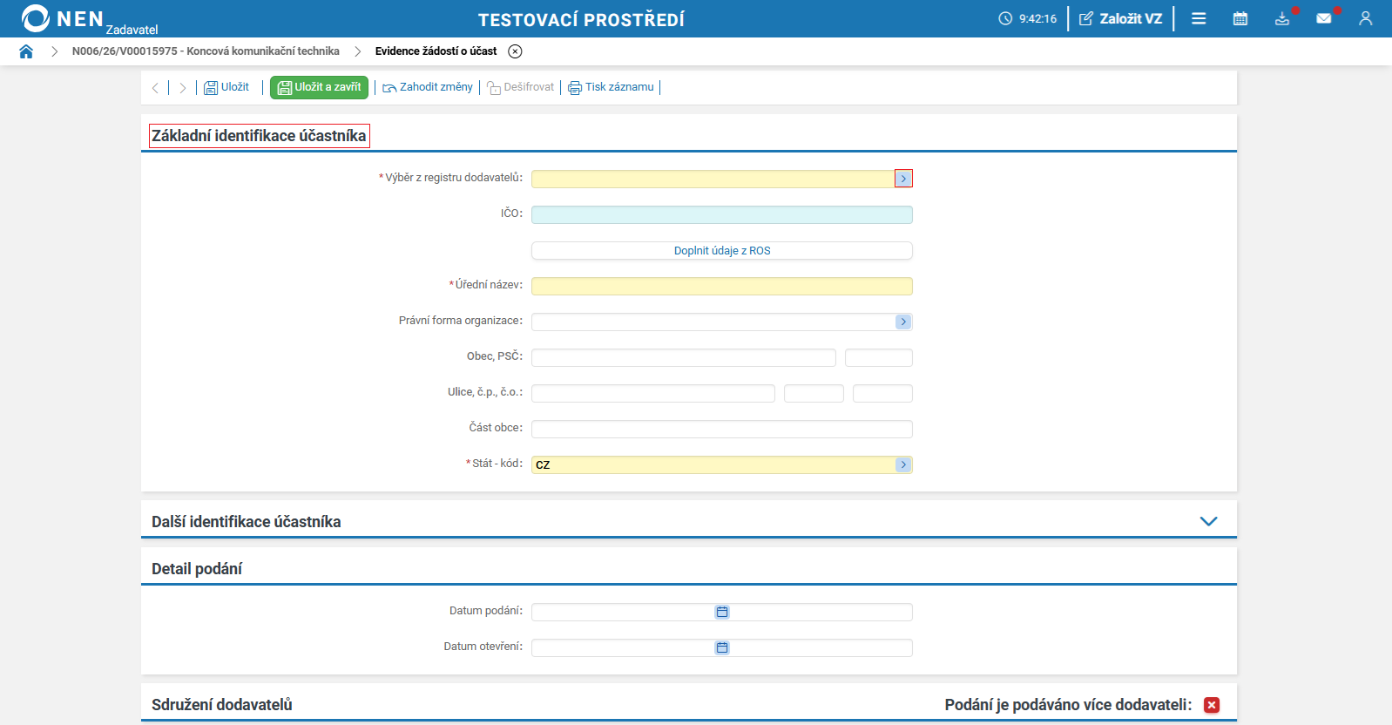Click Zahodit změny
Screen dimensions: 1392x725
click(x=428, y=87)
